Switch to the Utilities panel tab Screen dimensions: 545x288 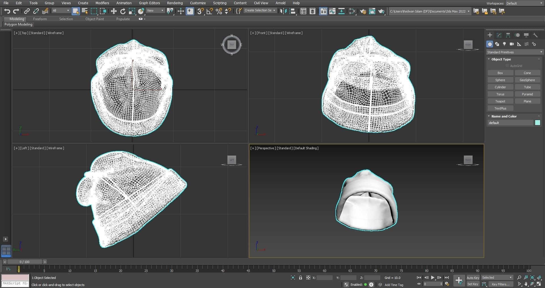535,35
